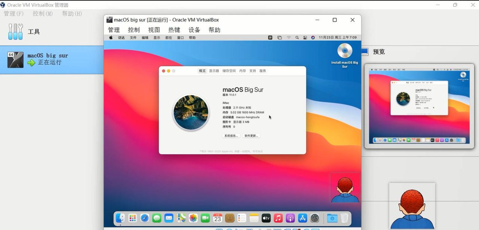Open System Preferences gear in Dock
This screenshot has height=230, width=479.
click(x=315, y=218)
